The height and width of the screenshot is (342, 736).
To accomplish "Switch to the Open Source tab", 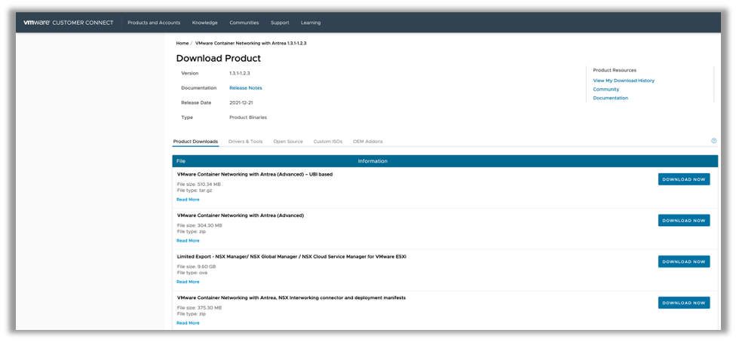I will click(288, 142).
